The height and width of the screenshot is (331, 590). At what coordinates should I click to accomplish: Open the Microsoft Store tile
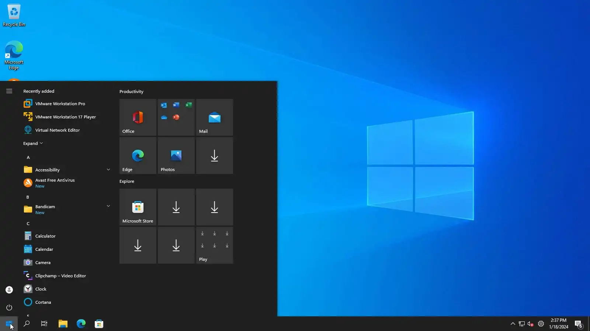click(x=138, y=207)
